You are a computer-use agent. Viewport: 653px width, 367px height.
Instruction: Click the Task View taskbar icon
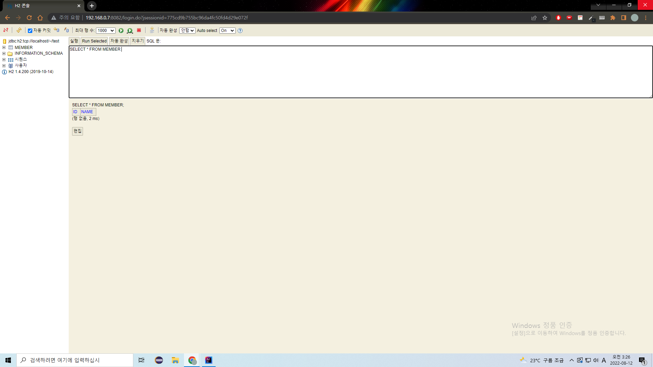pos(141,360)
